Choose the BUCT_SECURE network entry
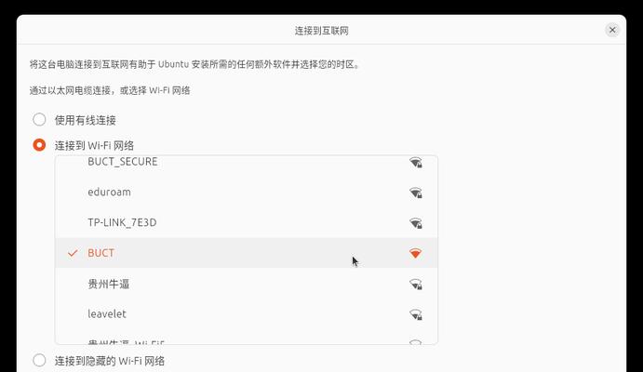The height and width of the screenshot is (372, 643). (x=247, y=162)
